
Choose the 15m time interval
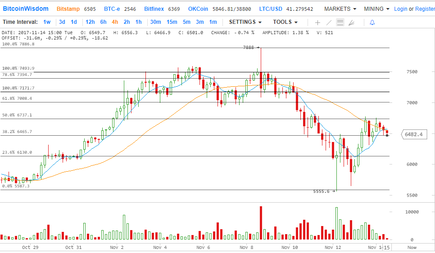pos(172,22)
